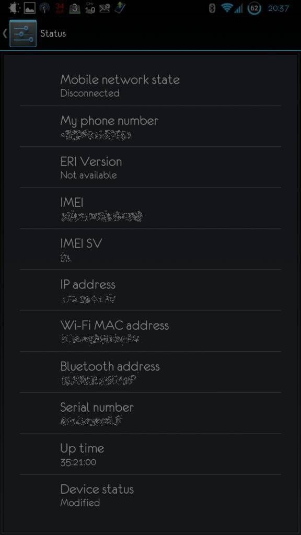Open the Settings sliders icon in header

23,33
